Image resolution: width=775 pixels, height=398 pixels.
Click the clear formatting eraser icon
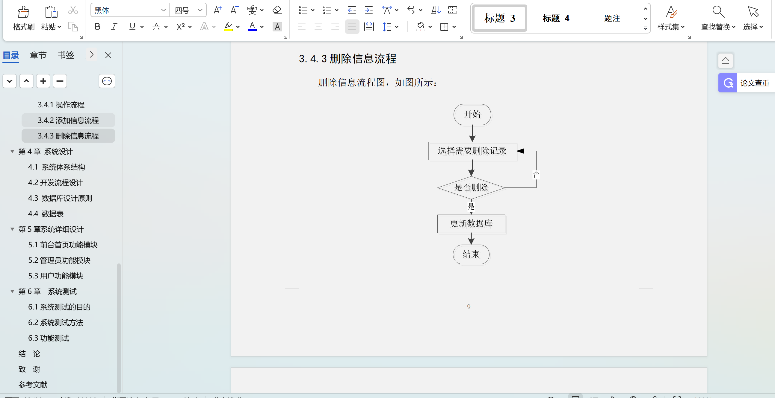click(277, 10)
